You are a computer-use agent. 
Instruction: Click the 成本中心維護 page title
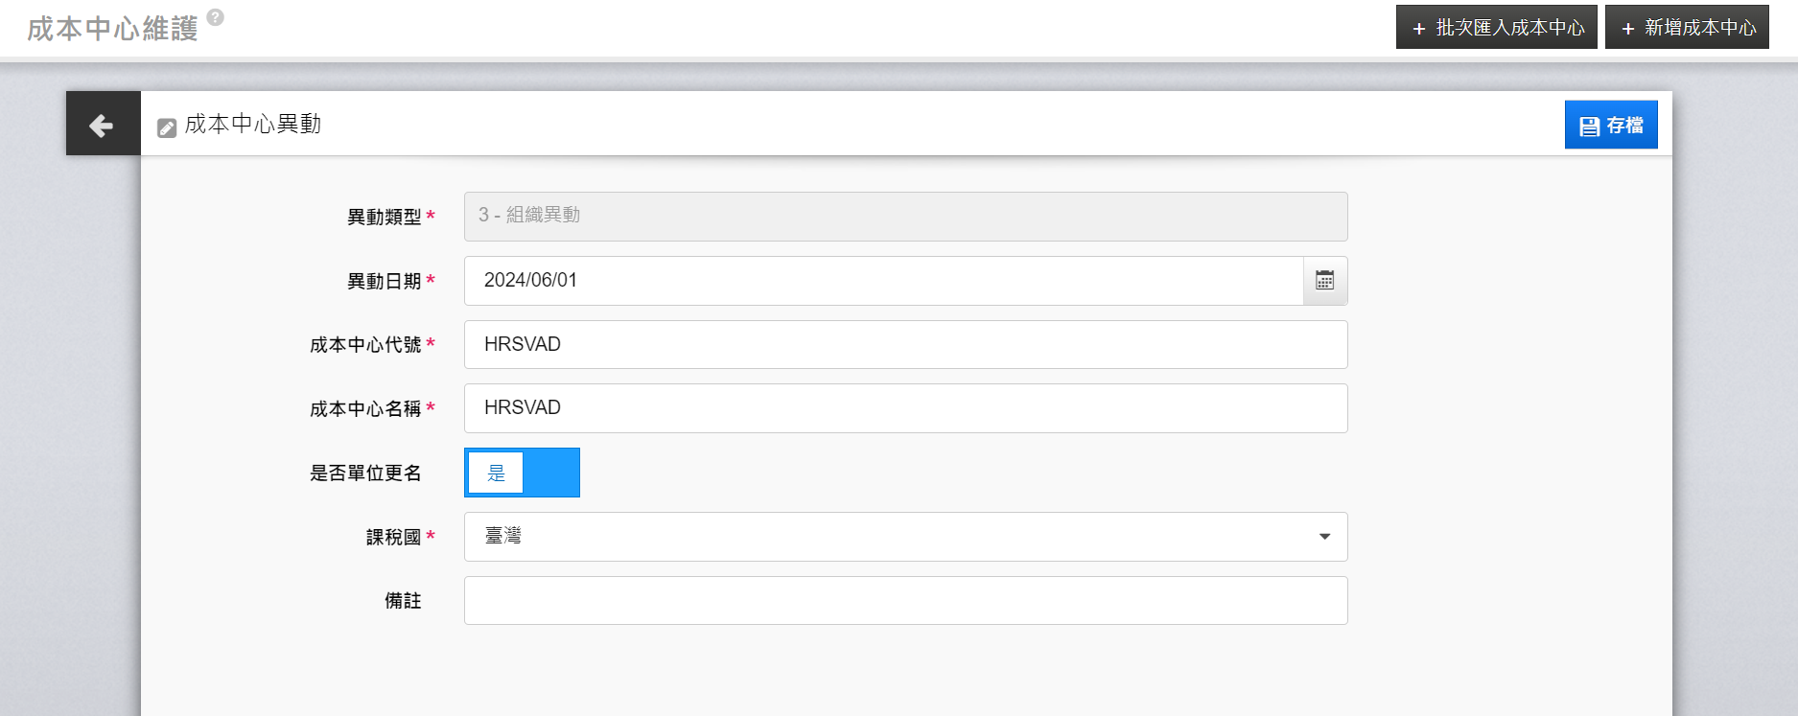112,29
